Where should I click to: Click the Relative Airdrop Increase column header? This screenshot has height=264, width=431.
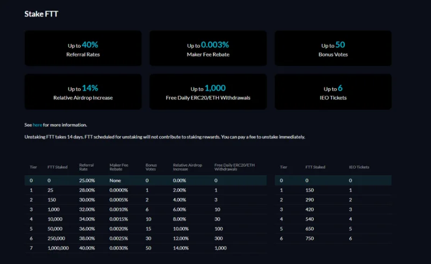pyautogui.click(x=187, y=167)
